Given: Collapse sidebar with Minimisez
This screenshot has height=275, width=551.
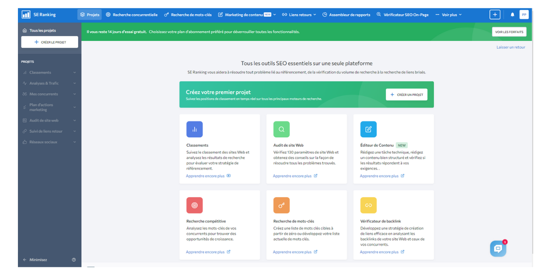Looking at the screenshot, I should pyautogui.click(x=35, y=260).
